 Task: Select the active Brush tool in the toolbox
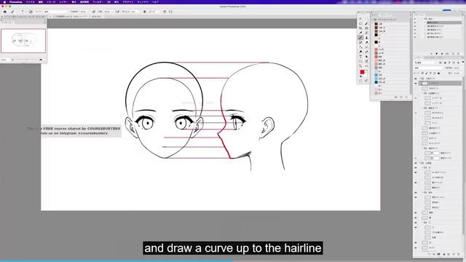[x=360, y=37]
